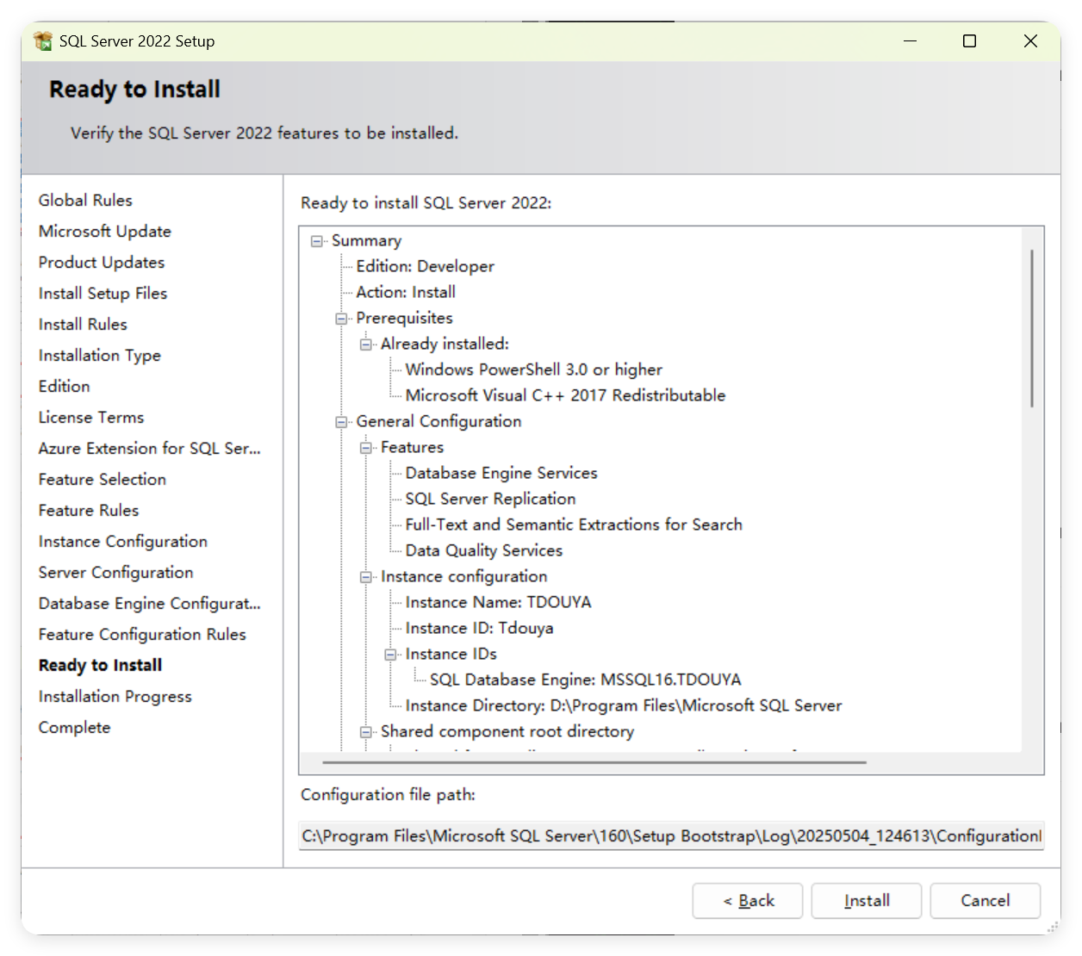Collapse the Already installed node
The height and width of the screenshot is (956, 1082).
coord(366,345)
